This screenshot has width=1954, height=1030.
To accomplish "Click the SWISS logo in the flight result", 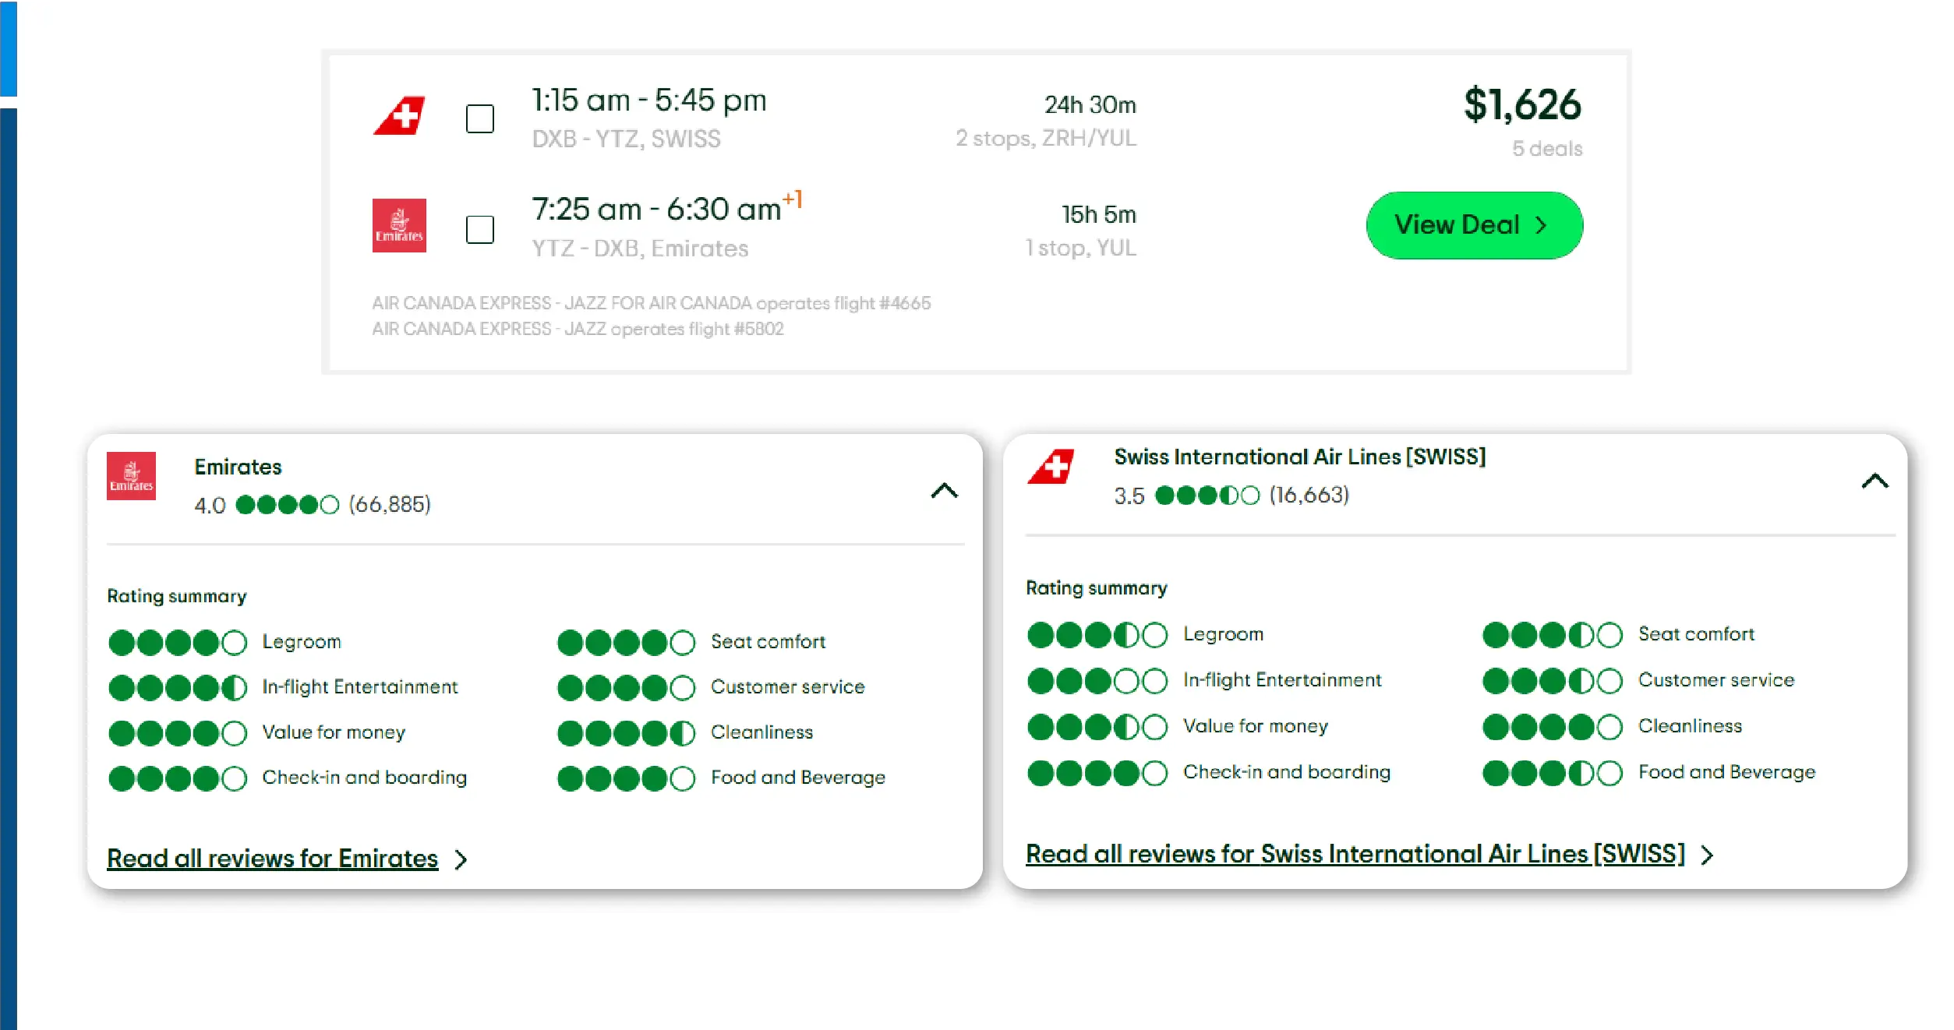I will point(399,116).
